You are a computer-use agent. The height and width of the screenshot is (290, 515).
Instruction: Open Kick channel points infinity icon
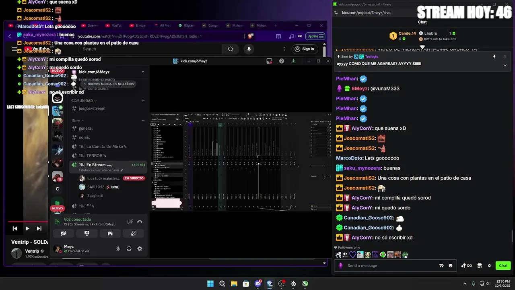click(x=466, y=266)
